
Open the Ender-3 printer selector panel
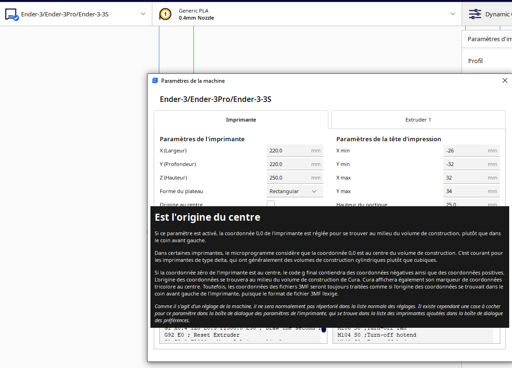pyautogui.click(x=76, y=14)
